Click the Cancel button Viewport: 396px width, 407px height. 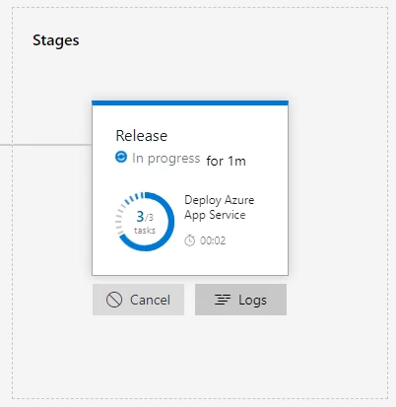point(138,300)
